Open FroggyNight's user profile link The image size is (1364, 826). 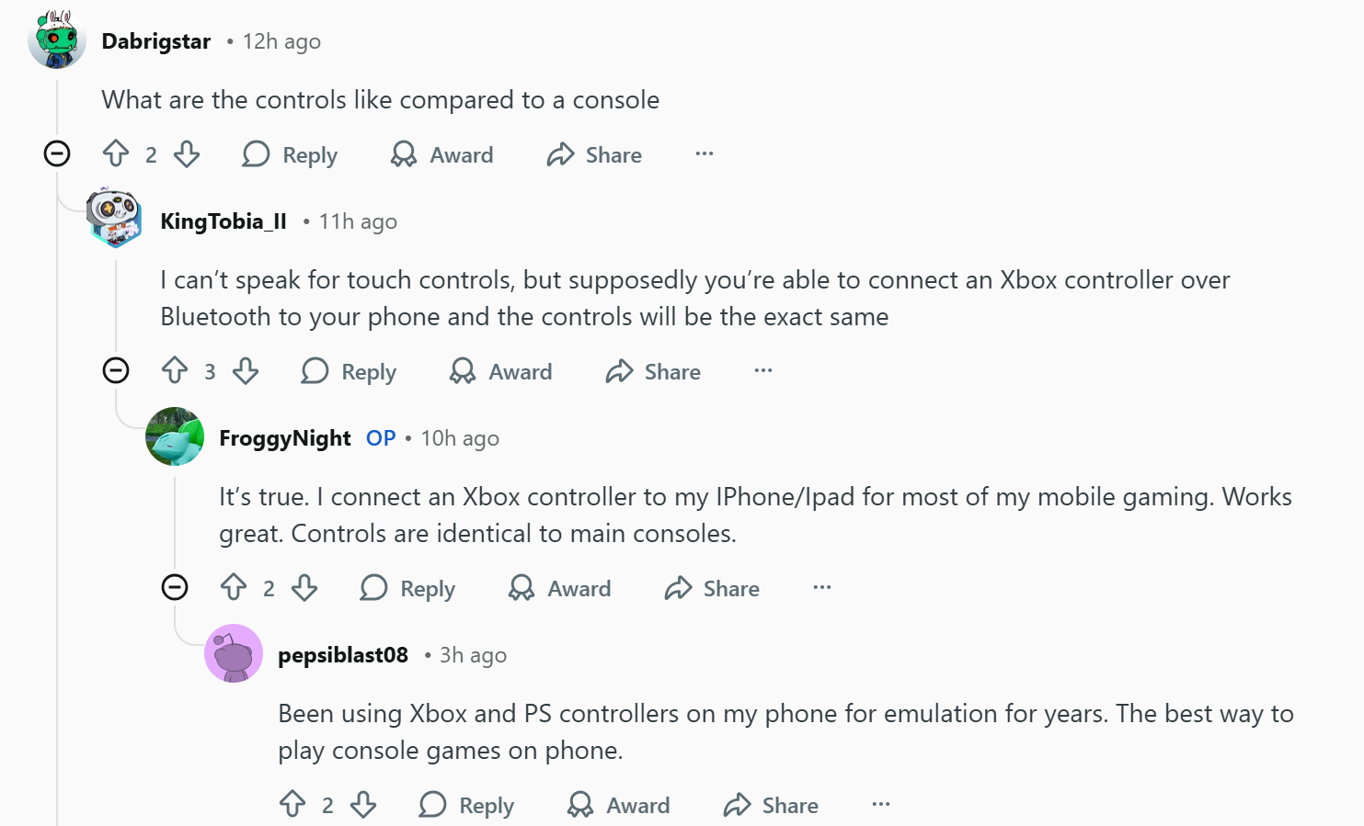pyautogui.click(x=285, y=438)
